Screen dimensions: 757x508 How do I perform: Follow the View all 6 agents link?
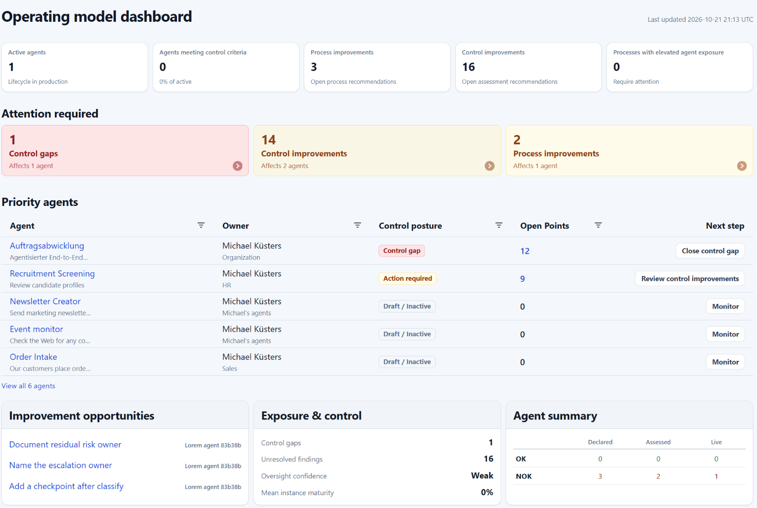[28, 386]
